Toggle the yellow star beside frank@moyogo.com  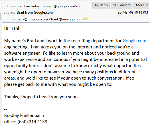click(x=86, y=19)
